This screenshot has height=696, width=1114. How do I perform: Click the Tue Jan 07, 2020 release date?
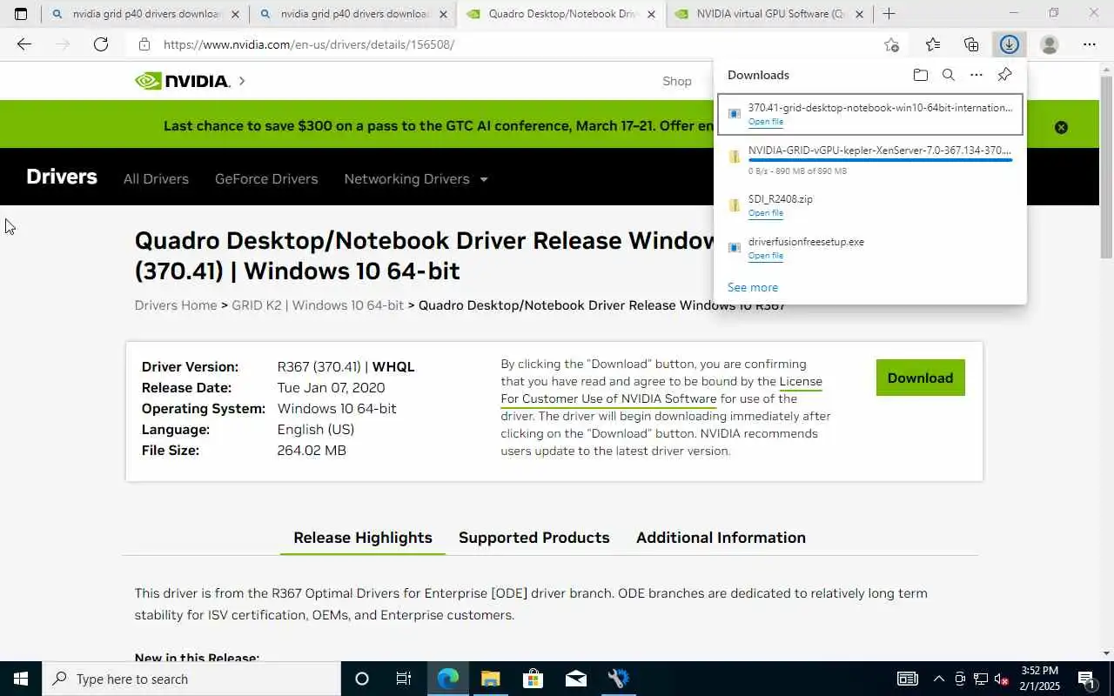click(x=331, y=388)
